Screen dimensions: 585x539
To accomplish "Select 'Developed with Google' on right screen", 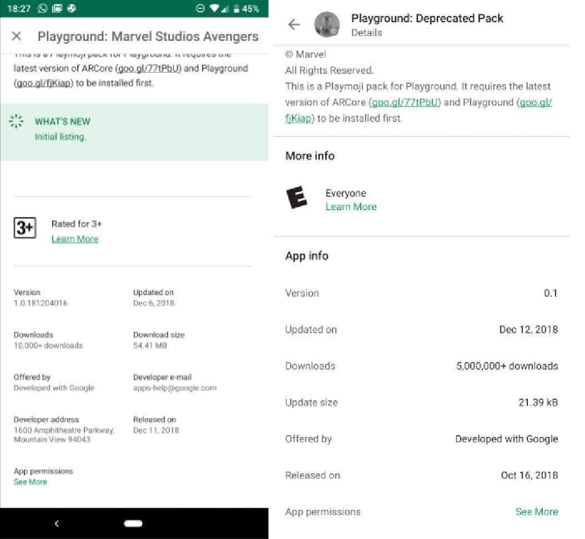I will pos(507,439).
